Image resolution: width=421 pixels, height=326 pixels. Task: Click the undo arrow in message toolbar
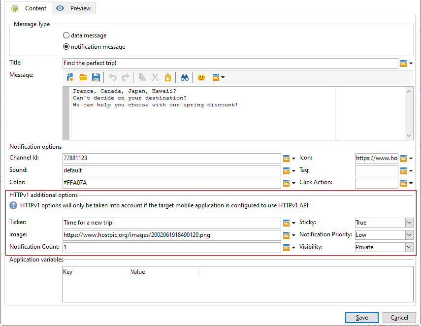click(x=113, y=78)
